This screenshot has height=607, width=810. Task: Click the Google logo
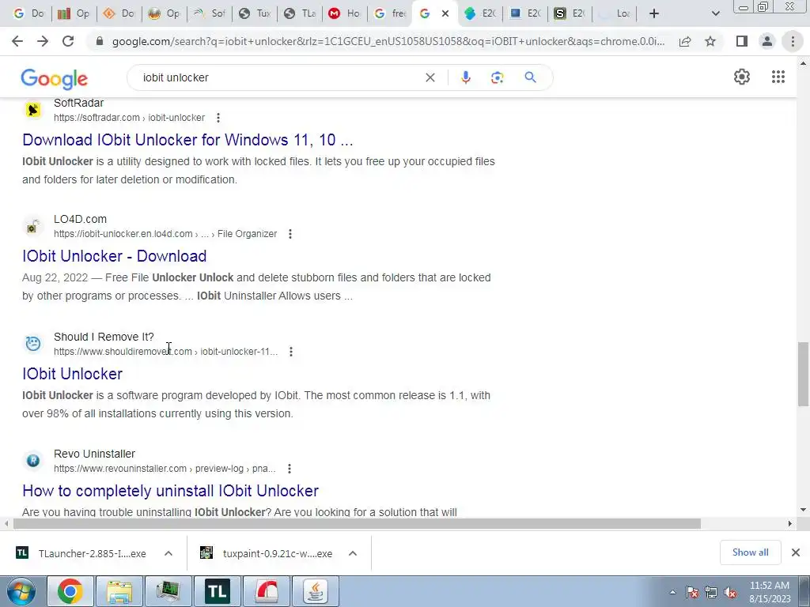coord(55,78)
